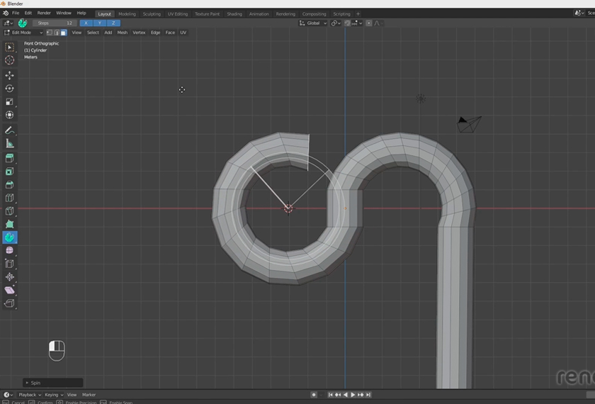Pick the Extrude Region tool
The image size is (595, 404).
pyautogui.click(x=10, y=158)
